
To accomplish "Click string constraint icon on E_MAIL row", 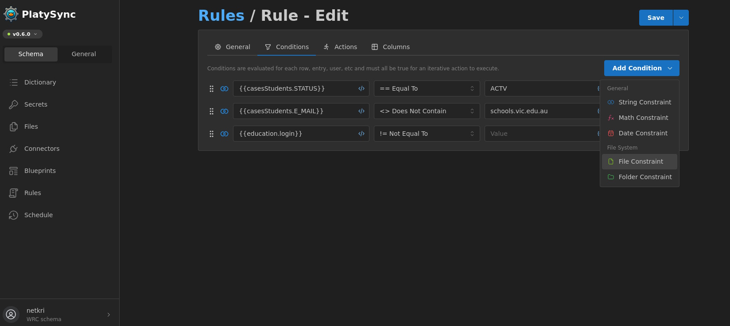I will [225, 111].
